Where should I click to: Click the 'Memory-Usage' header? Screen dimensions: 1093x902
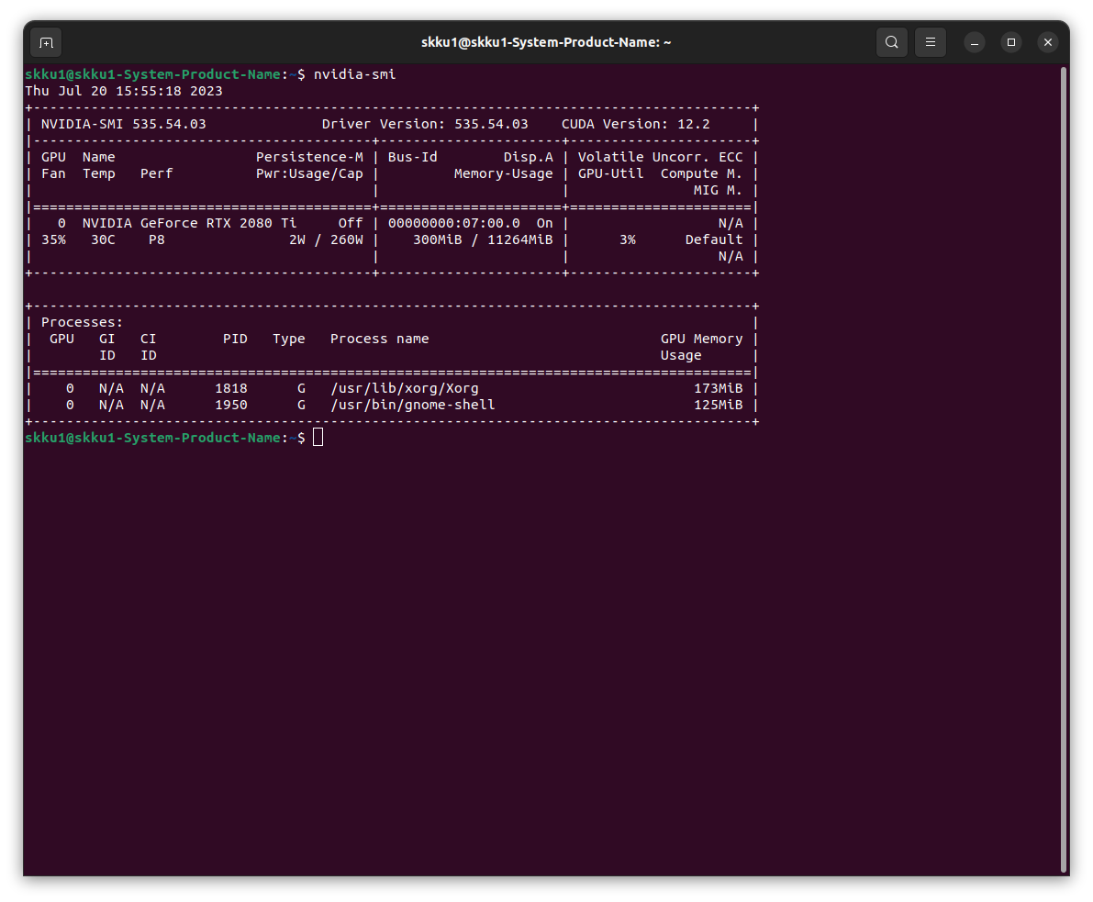point(503,173)
